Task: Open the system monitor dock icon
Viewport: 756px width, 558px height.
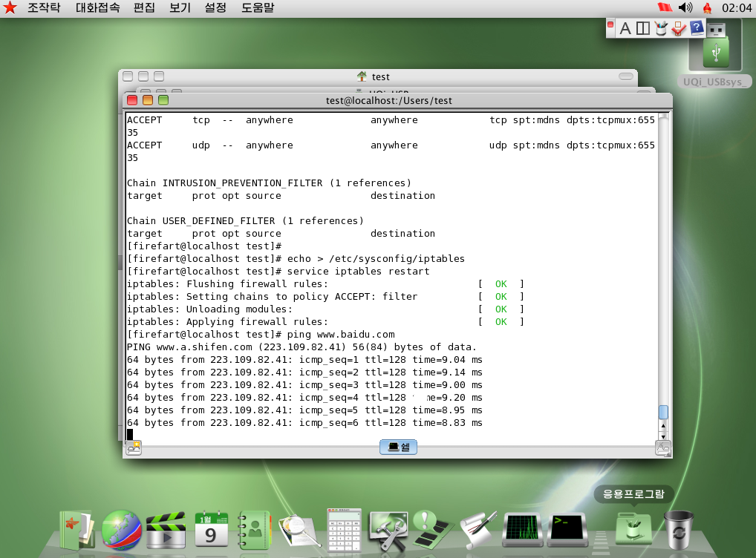Action: (523, 529)
